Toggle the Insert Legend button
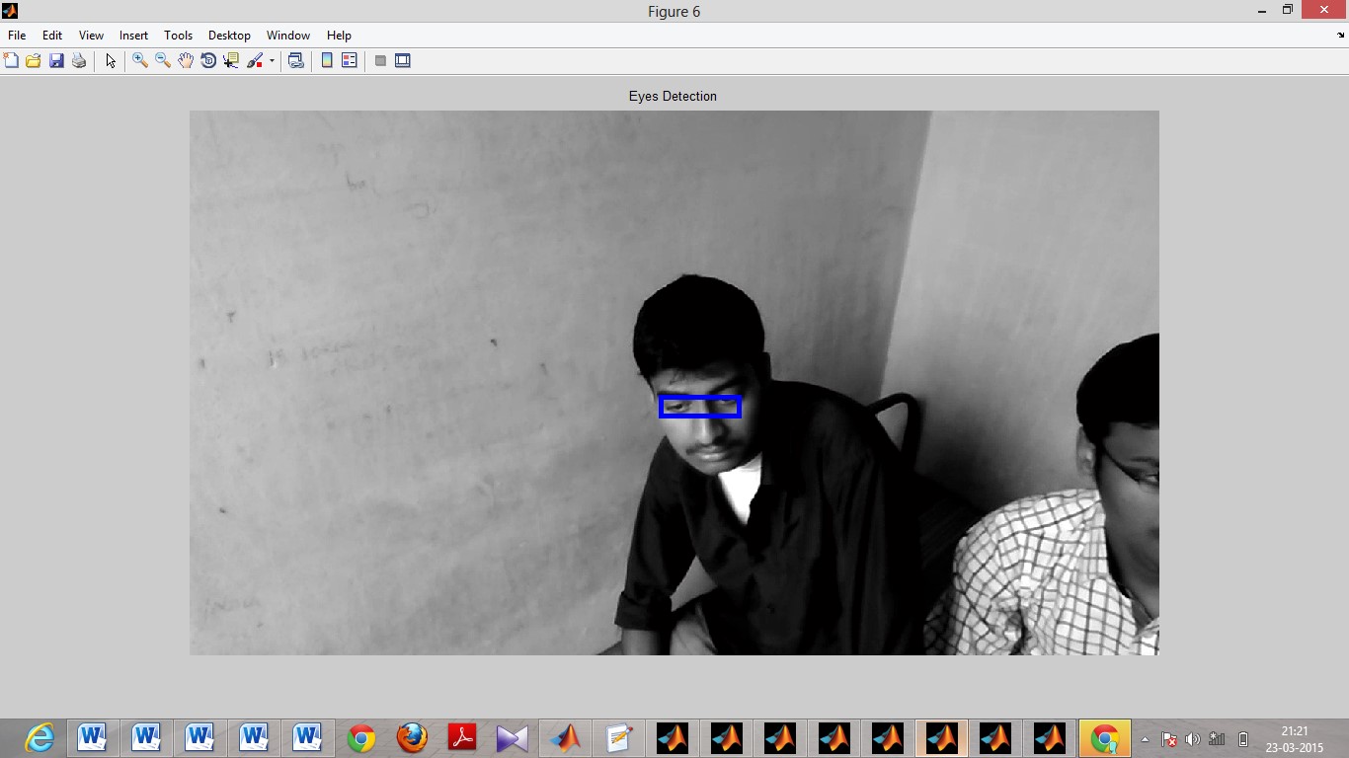This screenshot has width=1349, height=758. click(x=350, y=61)
